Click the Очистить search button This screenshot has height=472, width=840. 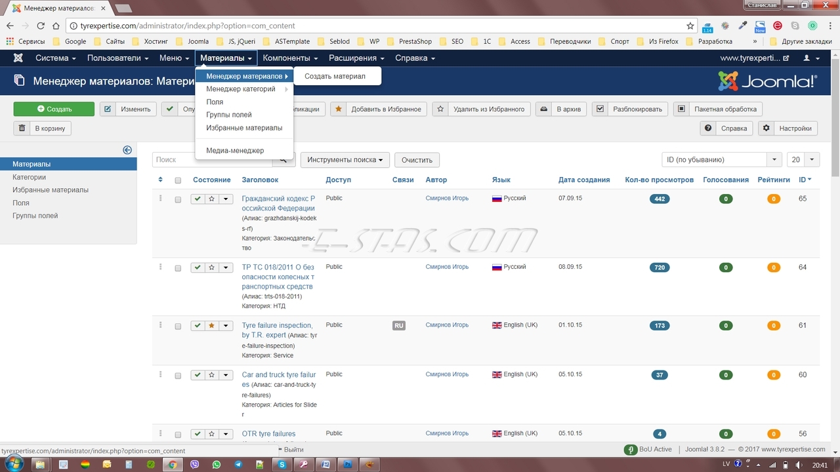click(x=417, y=160)
